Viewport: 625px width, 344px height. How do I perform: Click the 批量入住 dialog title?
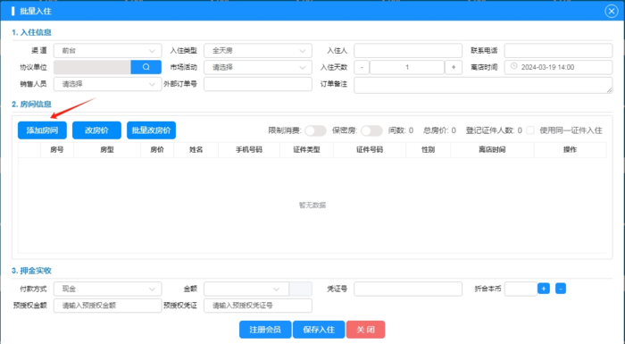tap(36, 12)
